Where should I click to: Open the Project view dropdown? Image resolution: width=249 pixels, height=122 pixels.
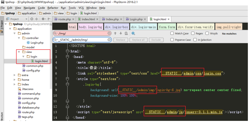point(26,19)
